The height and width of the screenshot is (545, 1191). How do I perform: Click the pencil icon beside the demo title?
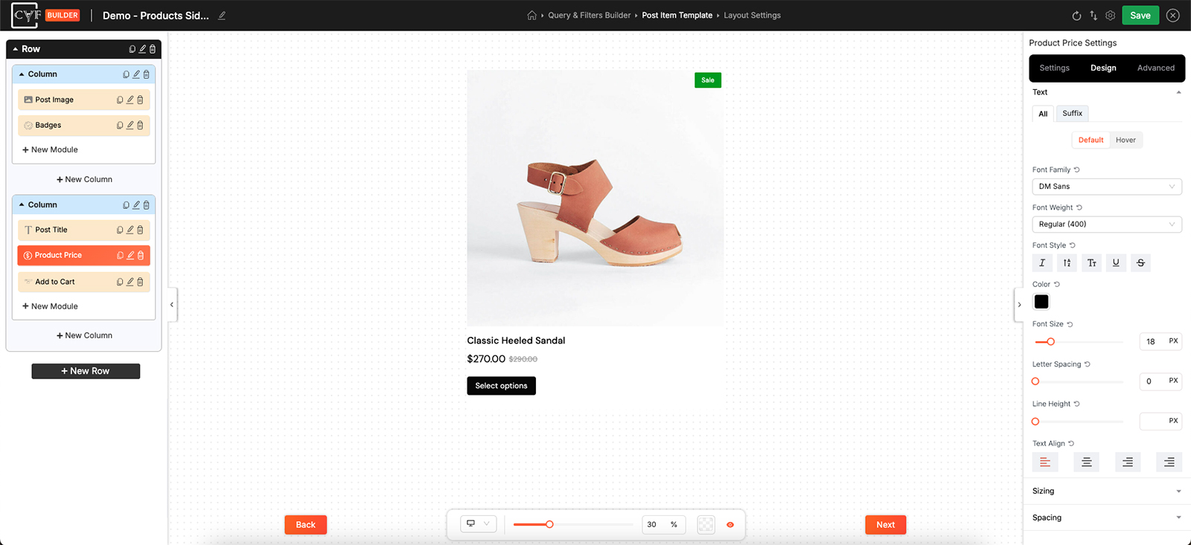click(x=222, y=16)
